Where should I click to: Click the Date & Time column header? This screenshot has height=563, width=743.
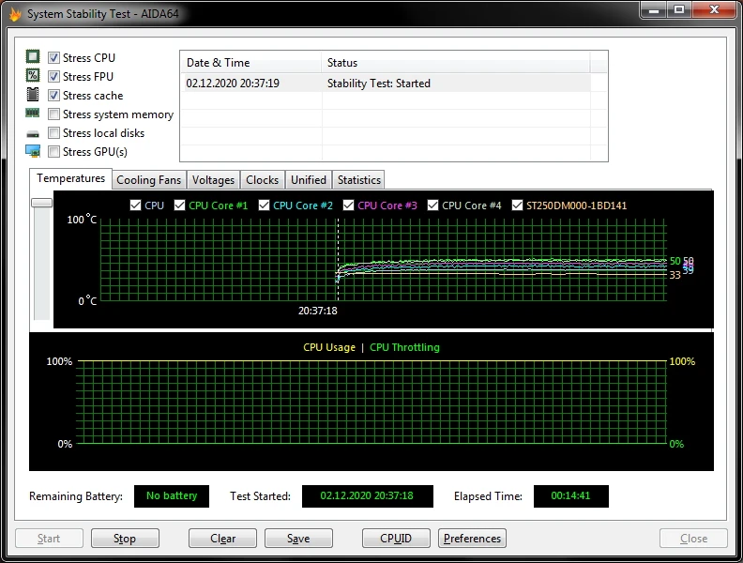pos(250,63)
